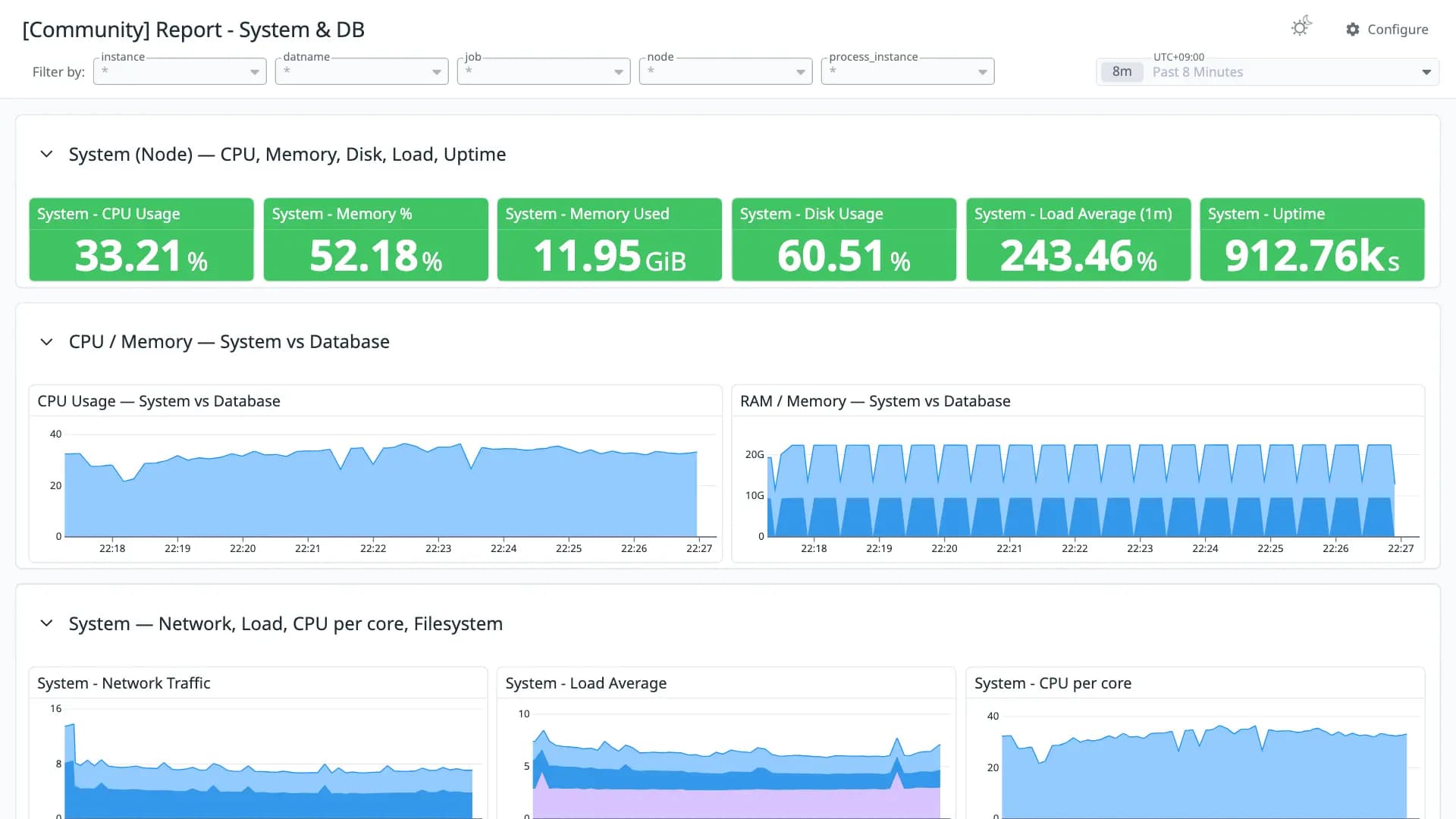Screen dimensions: 1456x819
Task: Click the Configure gear icon
Action: 1353,30
